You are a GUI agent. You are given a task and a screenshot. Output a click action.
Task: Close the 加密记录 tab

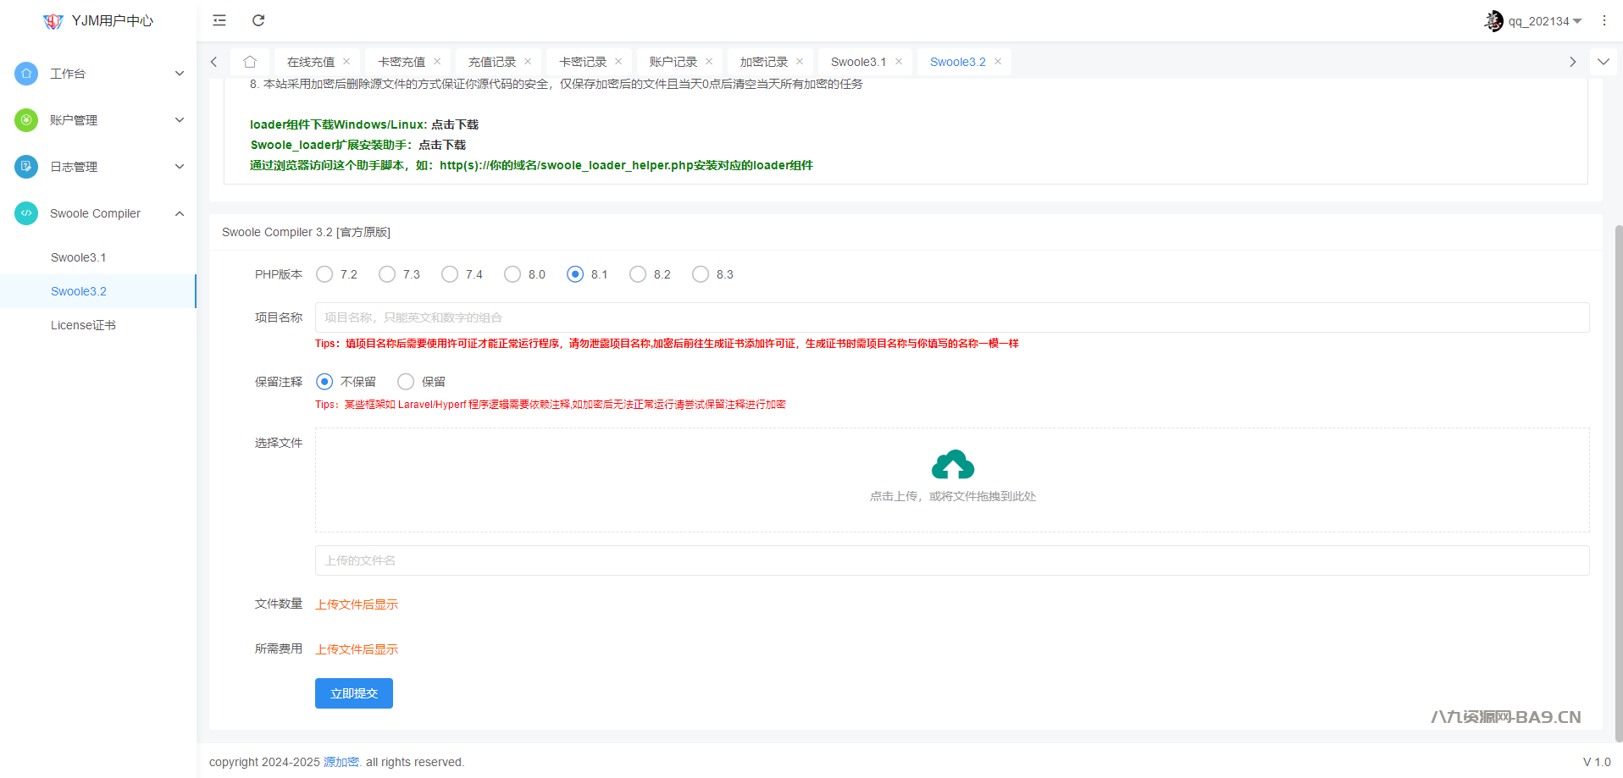tap(800, 62)
